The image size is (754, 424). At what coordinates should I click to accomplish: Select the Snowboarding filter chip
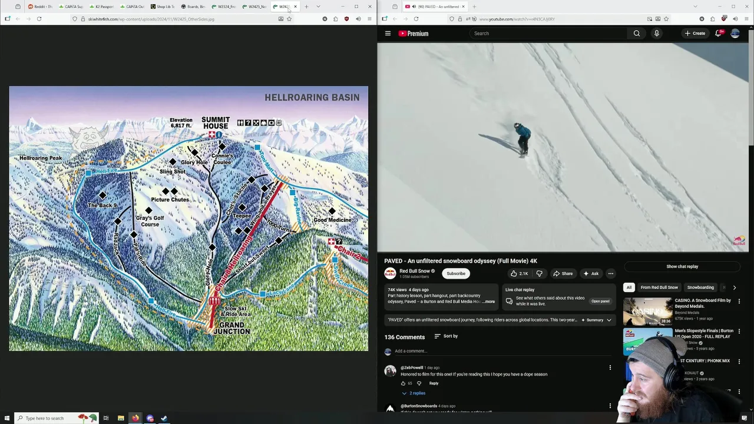pos(700,287)
